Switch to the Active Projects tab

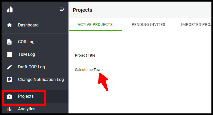pyautogui.click(x=95, y=25)
